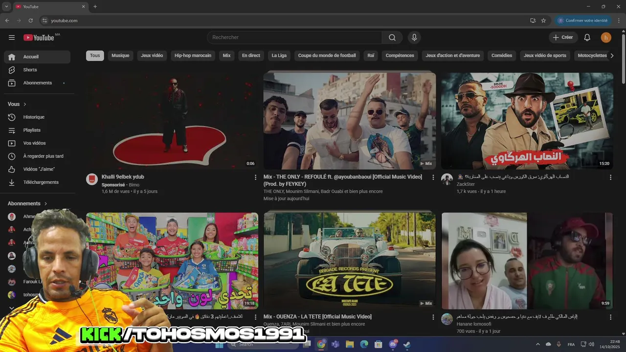Open the ZackSter 15:20 video thumbnail
This screenshot has height=352, width=626.
pyautogui.click(x=527, y=121)
